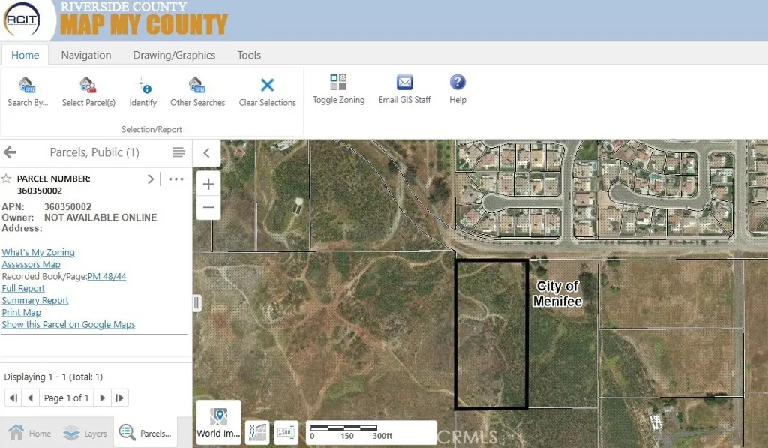Star parcel 360350002 as favorite
The width and height of the screenshot is (768, 448).
7,179
